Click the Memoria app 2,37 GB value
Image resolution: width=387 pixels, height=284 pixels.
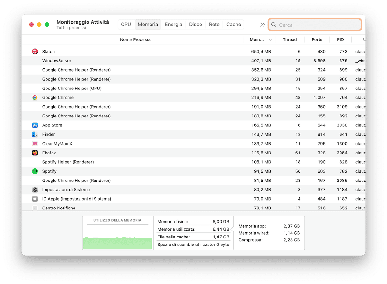tap(292, 226)
